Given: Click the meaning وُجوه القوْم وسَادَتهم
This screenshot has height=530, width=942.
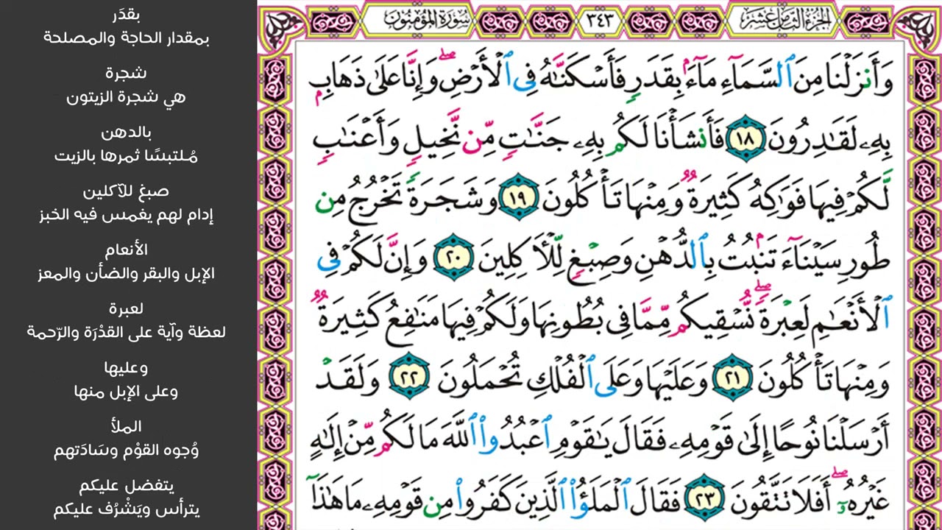Looking at the screenshot, I should pyautogui.click(x=127, y=451).
